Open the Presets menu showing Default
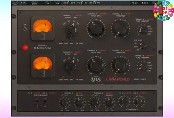Image resolution: width=174 pixels, height=118 pixels. click(34, 3)
